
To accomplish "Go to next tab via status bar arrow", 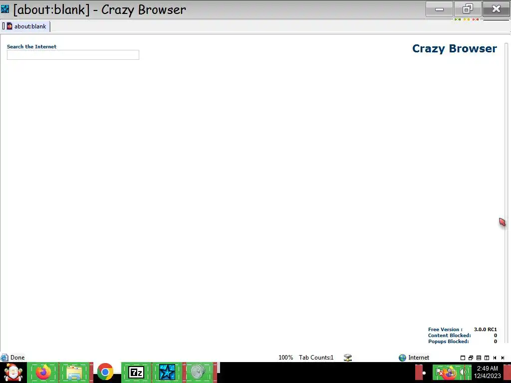I will [503, 358].
